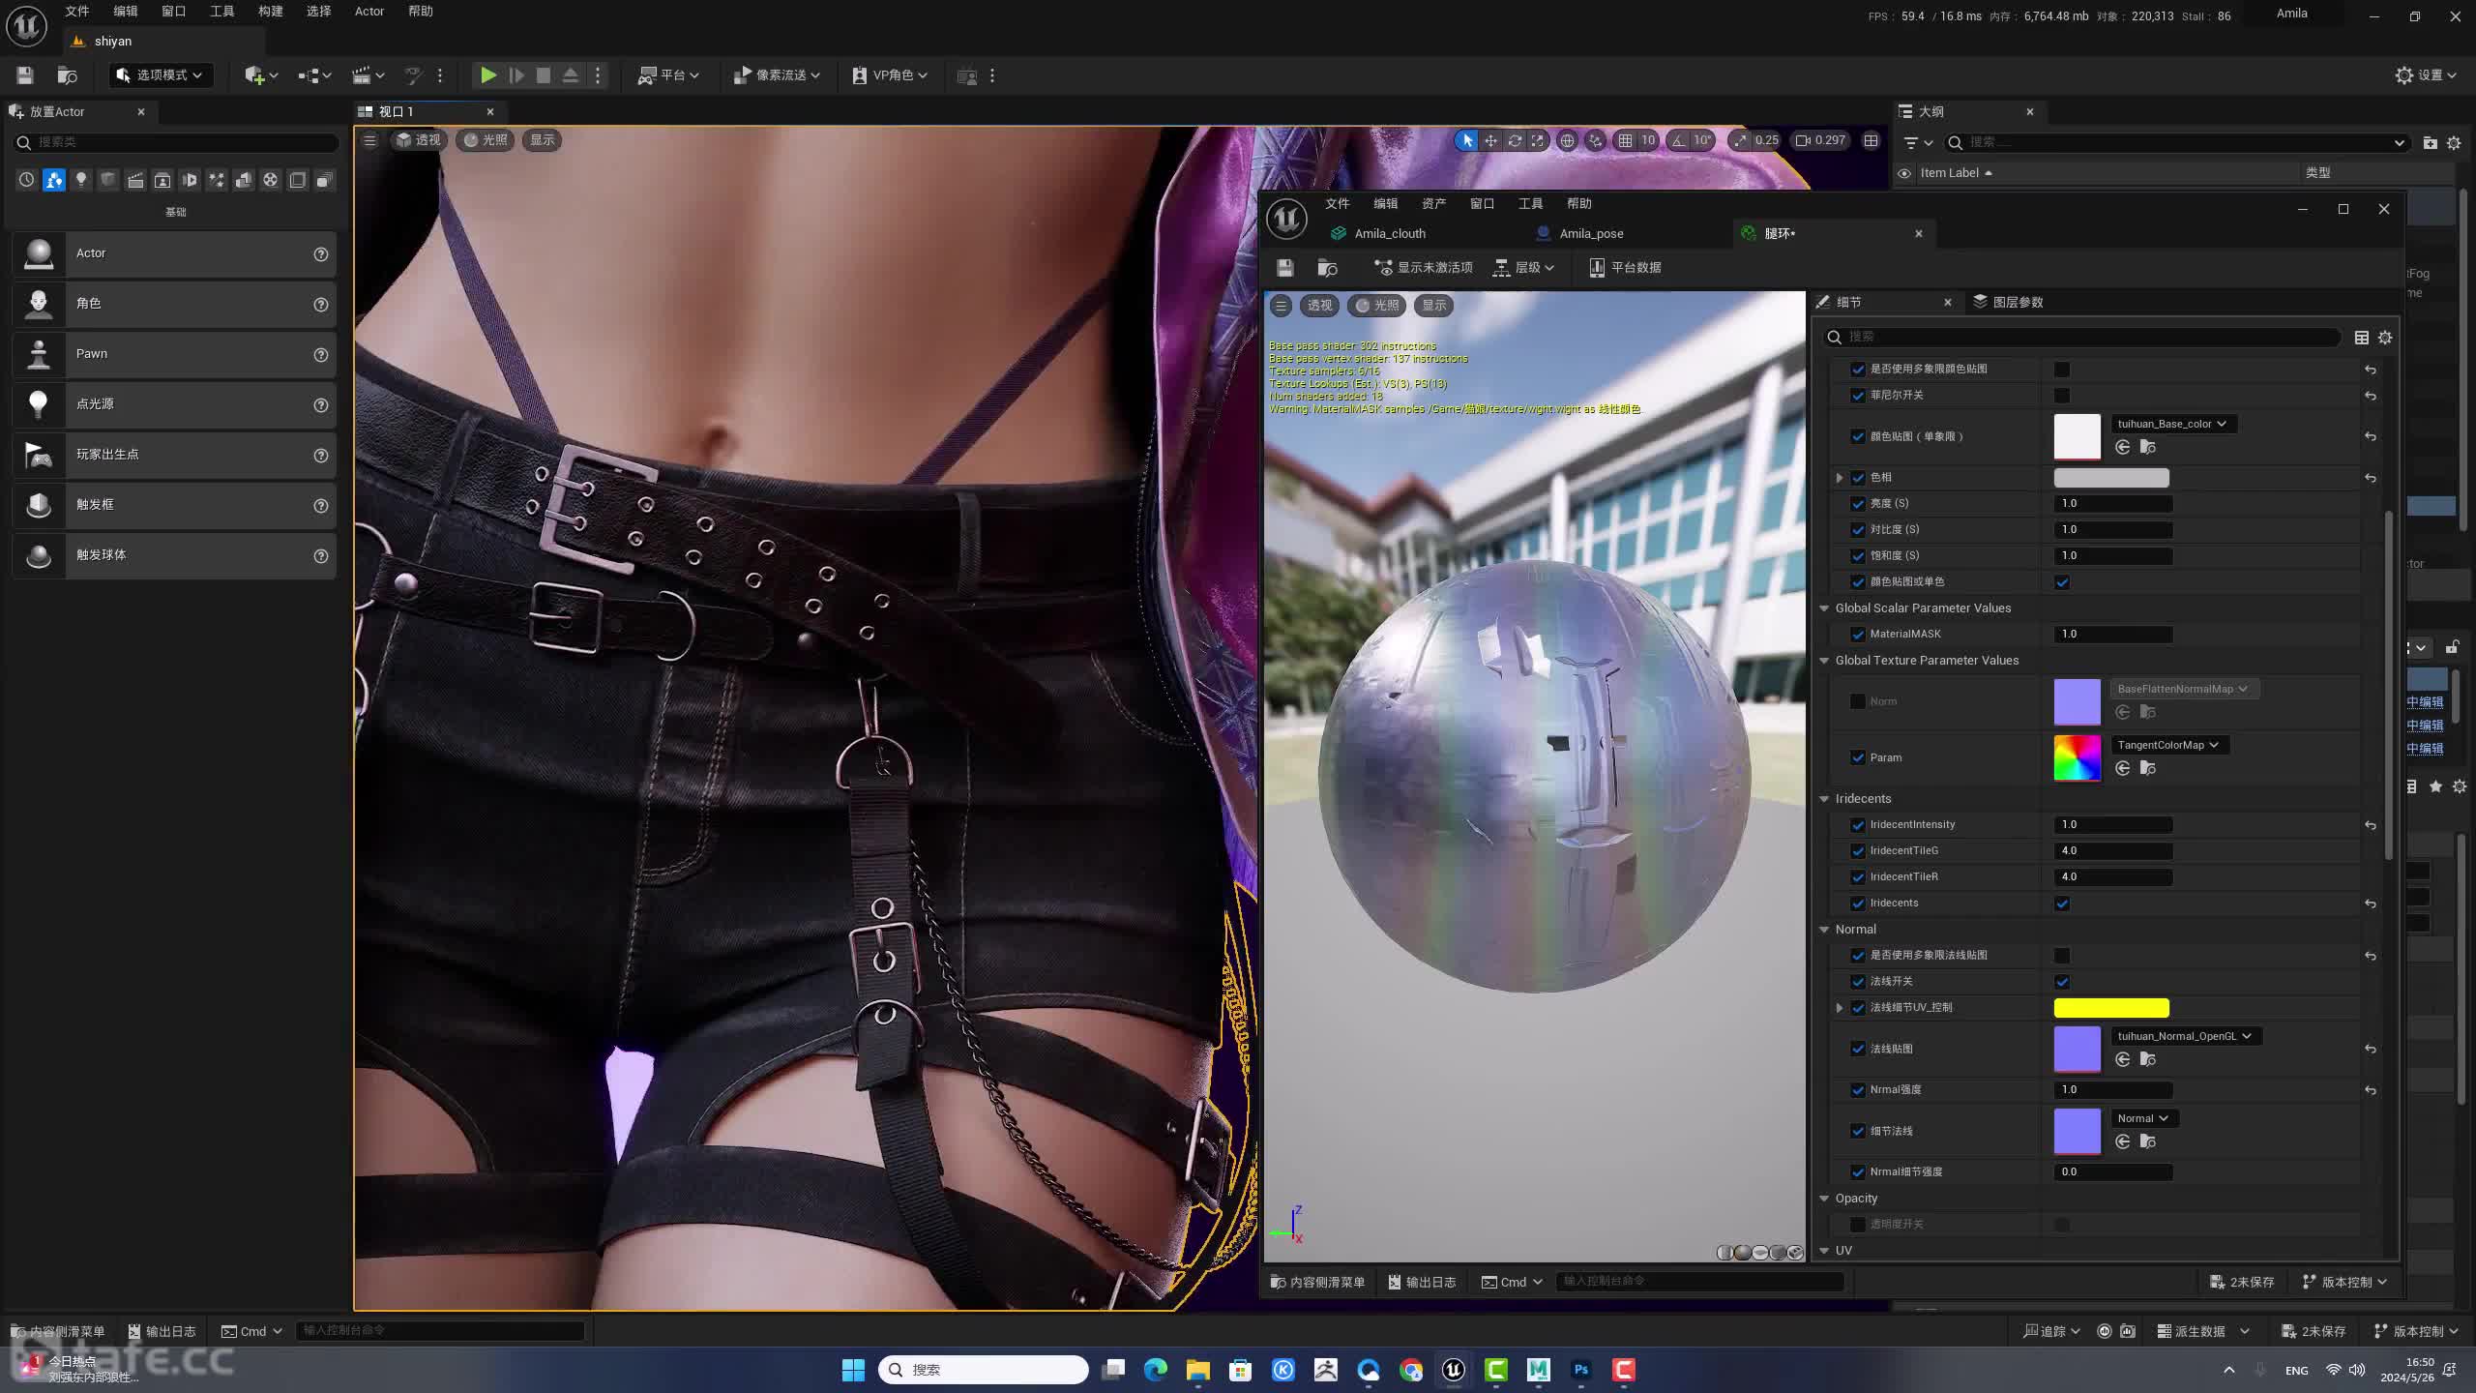Viewport: 2476px width, 1393px height.
Task: Toggle 菲尼尔开关 value checkbox
Action: 2062,396
